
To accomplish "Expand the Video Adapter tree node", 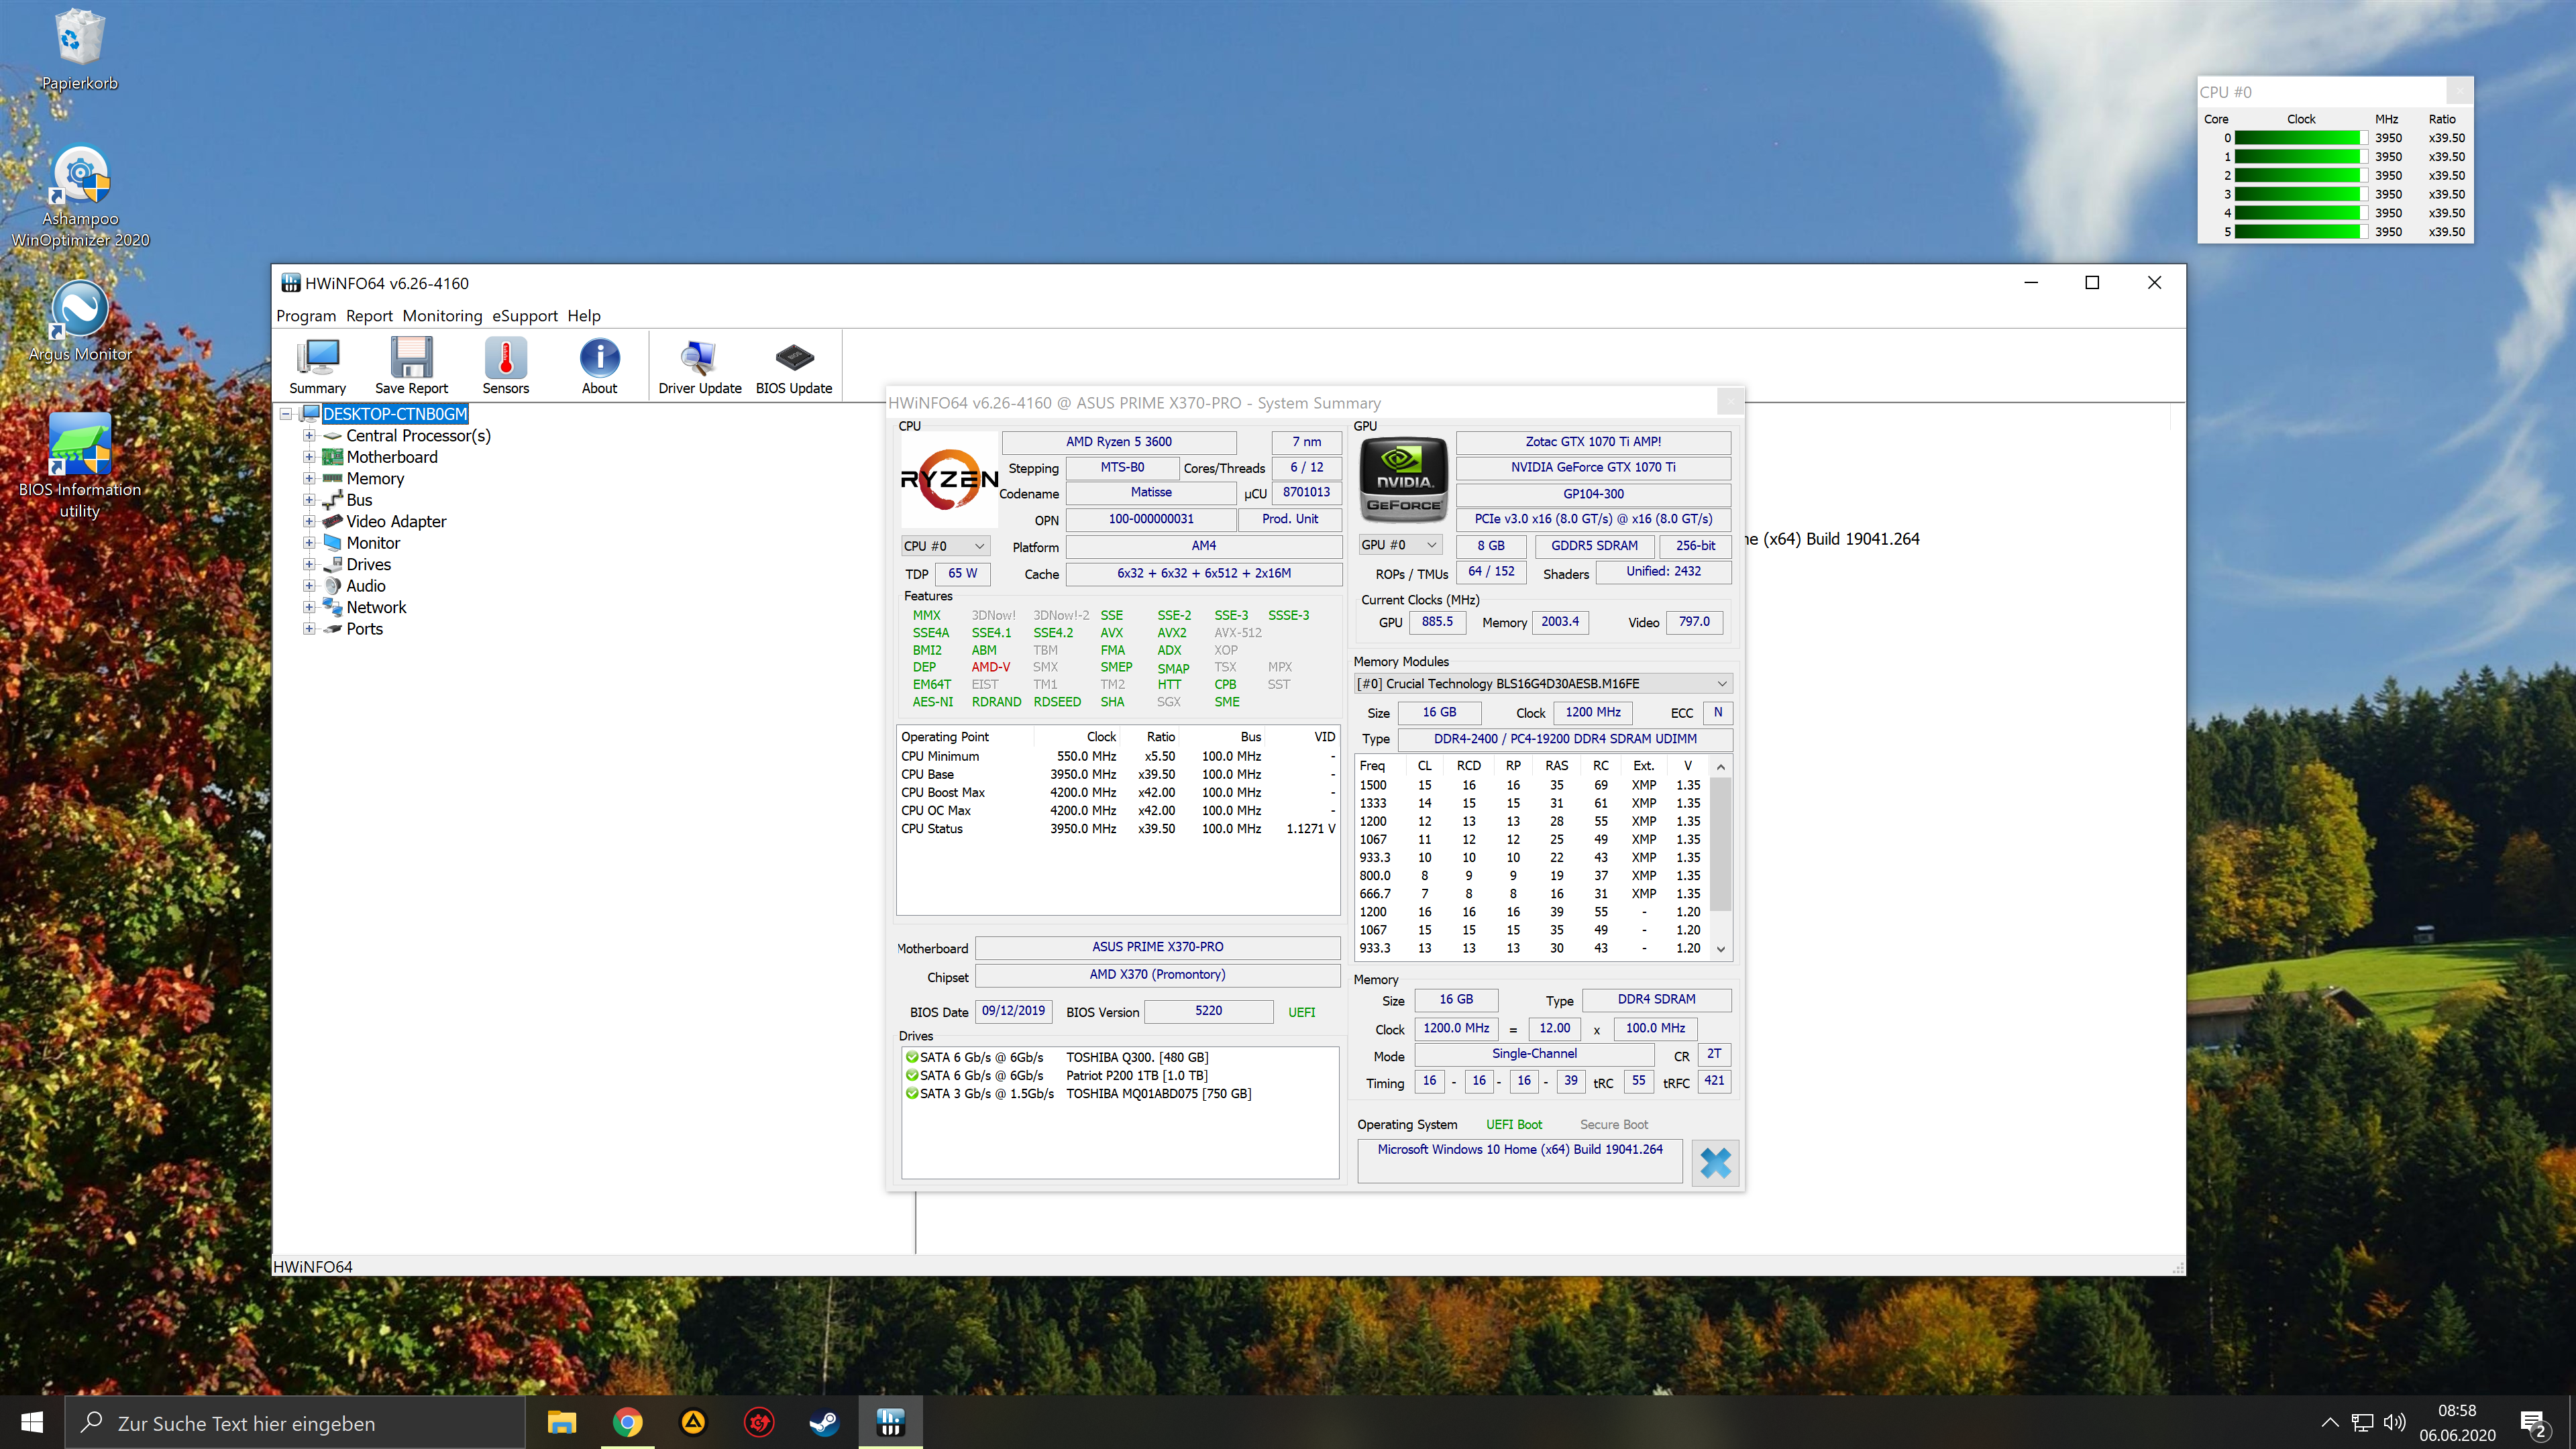I will point(309,522).
